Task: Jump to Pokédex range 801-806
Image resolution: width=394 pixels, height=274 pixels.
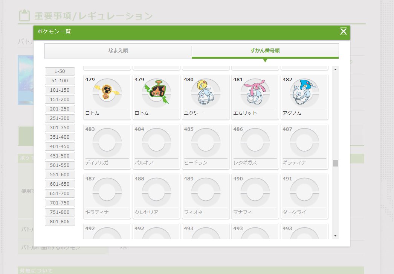Action: coord(60,222)
